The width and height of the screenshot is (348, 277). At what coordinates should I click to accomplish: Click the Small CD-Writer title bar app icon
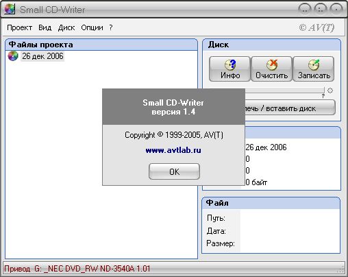10,10
